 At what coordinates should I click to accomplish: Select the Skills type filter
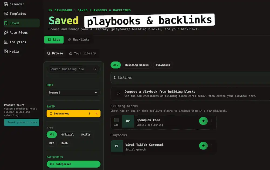pyautogui.click(x=86, y=135)
